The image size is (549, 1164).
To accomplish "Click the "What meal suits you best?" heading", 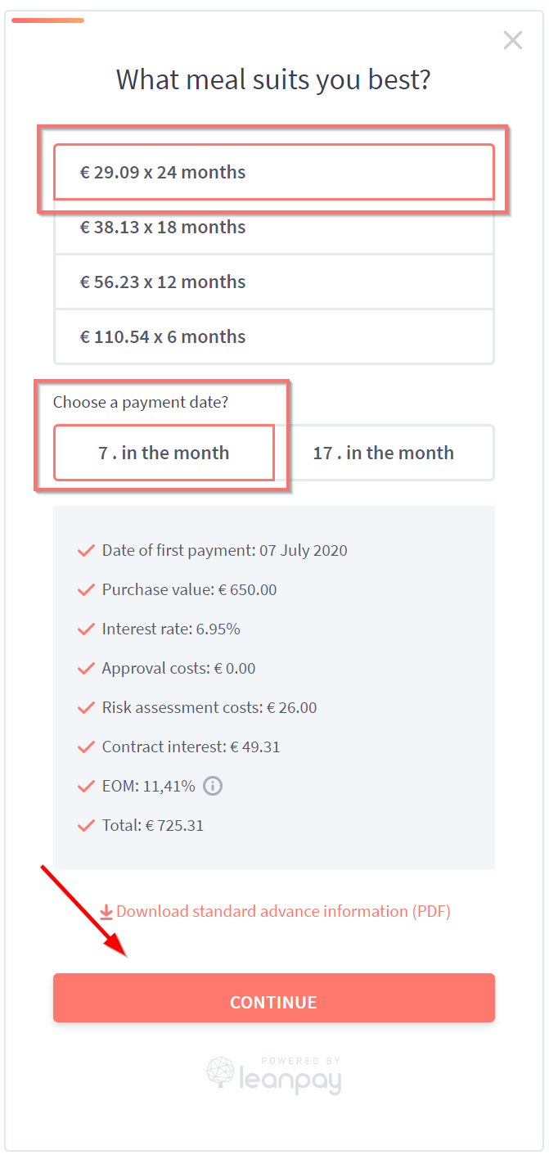I will click(x=273, y=79).
